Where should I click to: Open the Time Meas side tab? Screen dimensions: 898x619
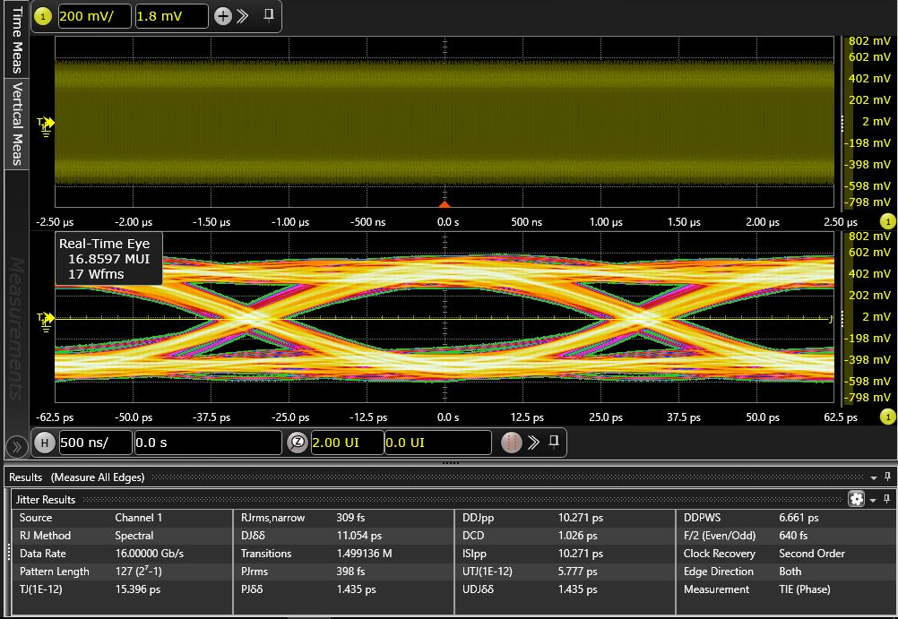(x=16, y=40)
